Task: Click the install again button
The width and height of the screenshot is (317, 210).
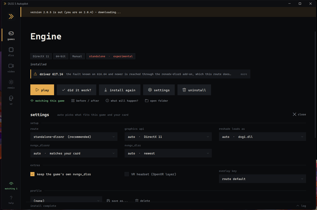Action: pyautogui.click(x=120, y=90)
